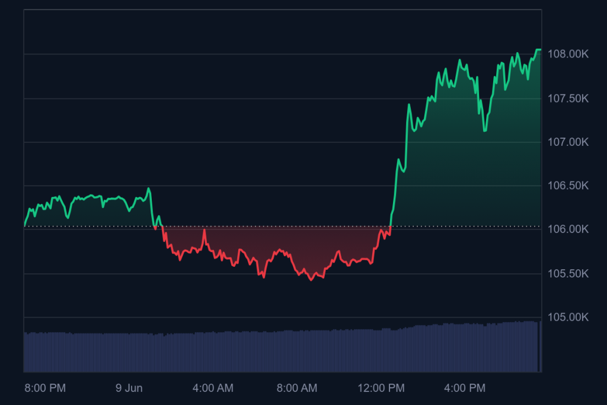This screenshot has height=405, width=607.
Task: Select the 107.00K label on price axis
Action: pos(567,142)
